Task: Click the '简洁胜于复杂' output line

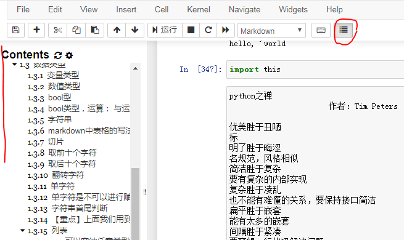Action: point(255,169)
